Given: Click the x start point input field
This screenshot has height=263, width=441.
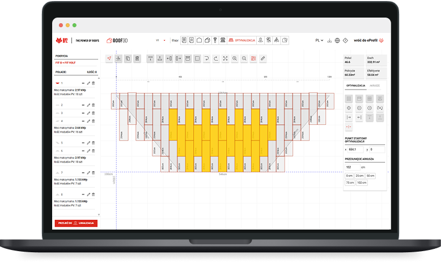Looking at the screenshot, I should (358, 150).
